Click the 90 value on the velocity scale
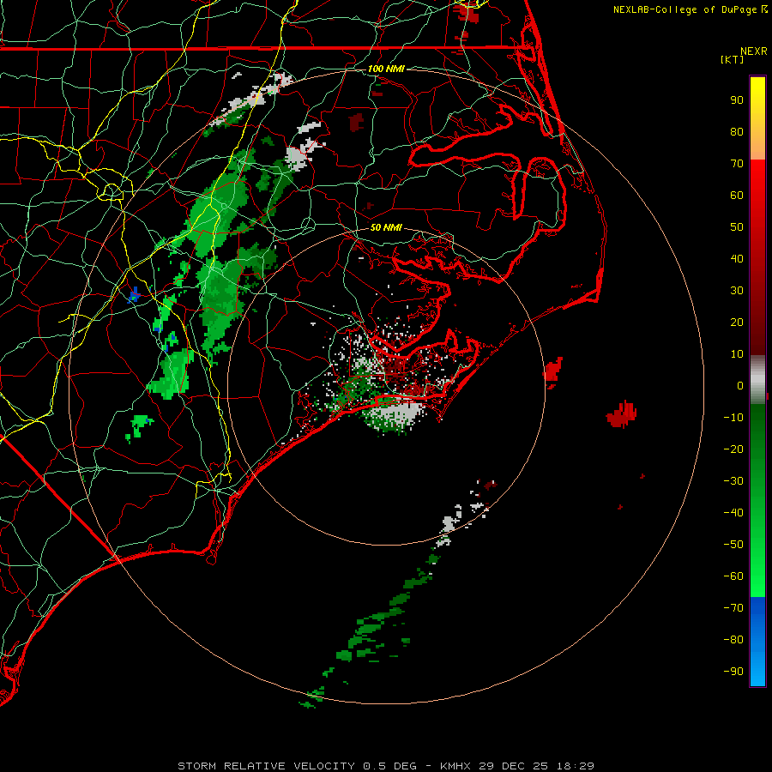The width and height of the screenshot is (772, 772). tap(737, 100)
